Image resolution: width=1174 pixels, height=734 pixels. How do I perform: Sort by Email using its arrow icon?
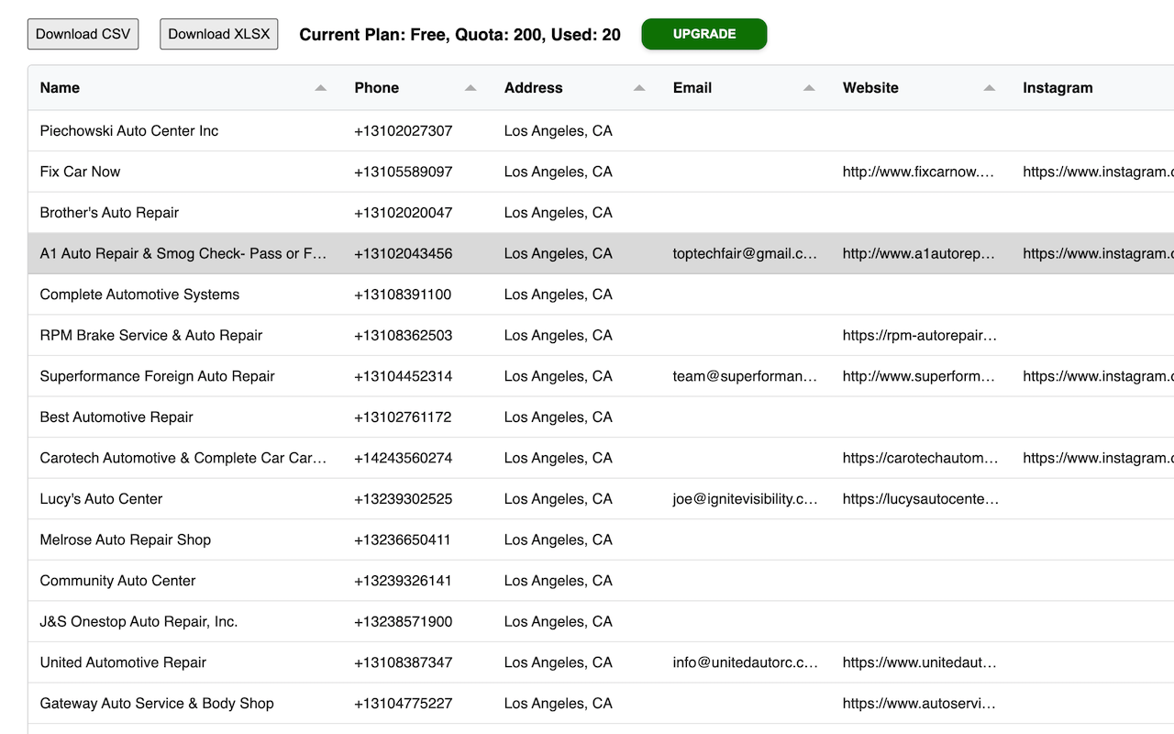click(x=809, y=88)
